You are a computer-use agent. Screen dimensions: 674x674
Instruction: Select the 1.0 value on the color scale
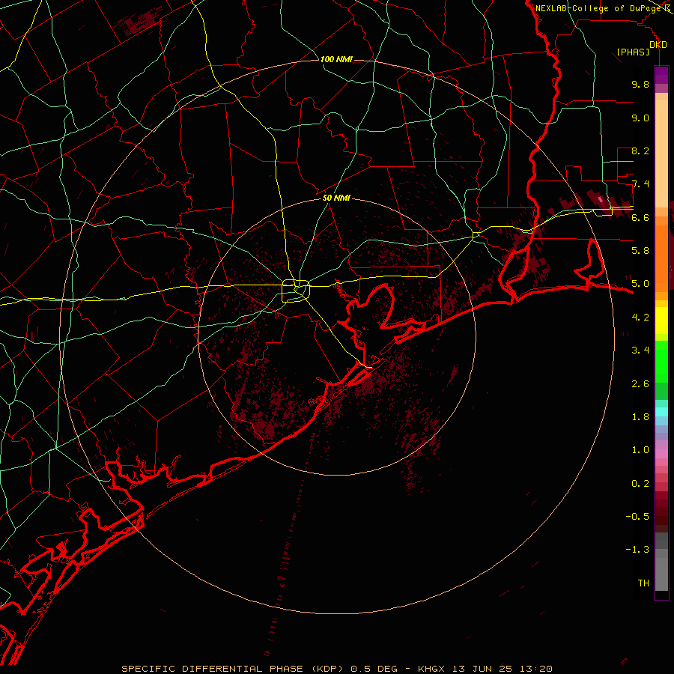(x=640, y=450)
